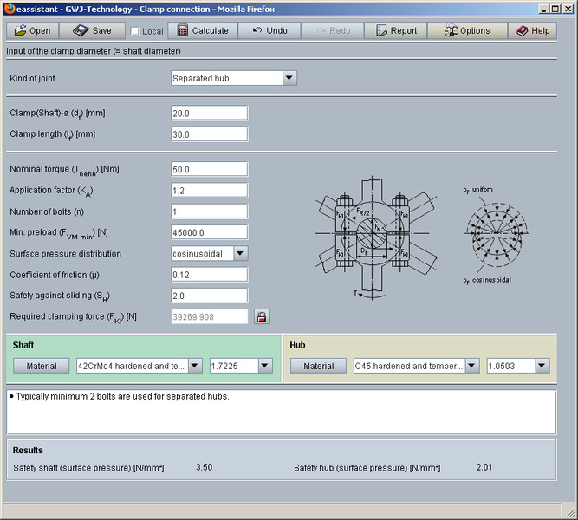This screenshot has height=520, width=578.
Task: Unlock the required clamping force field
Action: click(261, 316)
